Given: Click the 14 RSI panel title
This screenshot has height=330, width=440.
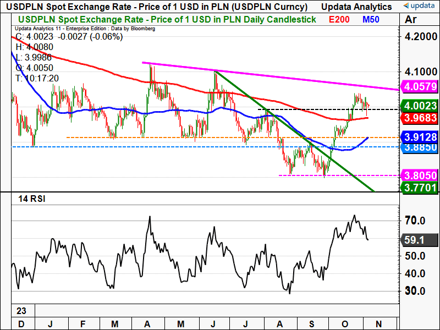Looking at the screenshot, I should (x=32, y=199).
